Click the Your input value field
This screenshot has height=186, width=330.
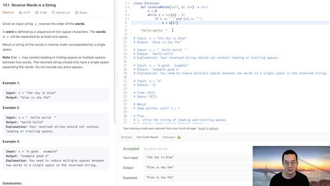tap(198, 157)
